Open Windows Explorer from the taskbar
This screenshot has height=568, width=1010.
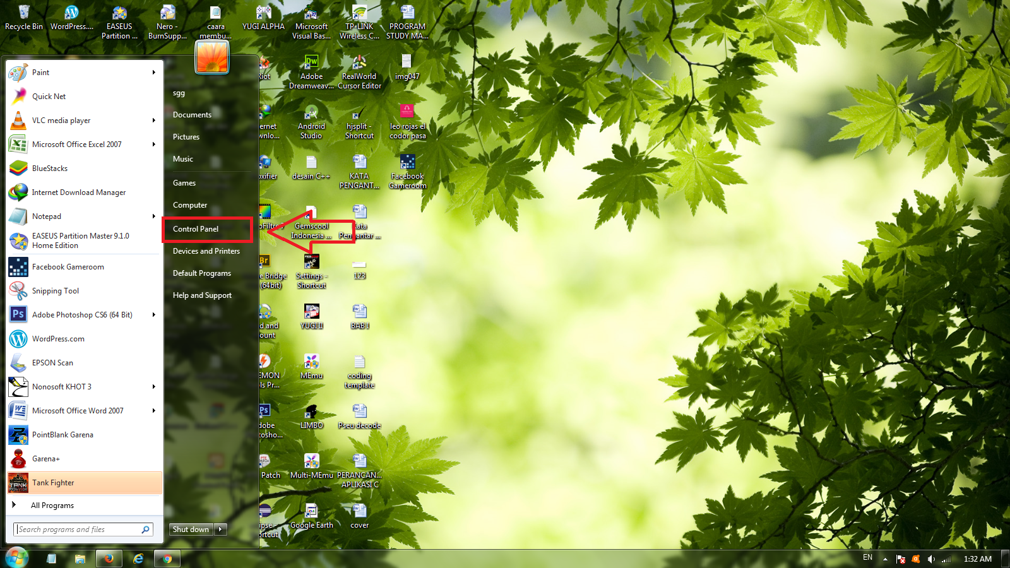click(x=80, y=559)
